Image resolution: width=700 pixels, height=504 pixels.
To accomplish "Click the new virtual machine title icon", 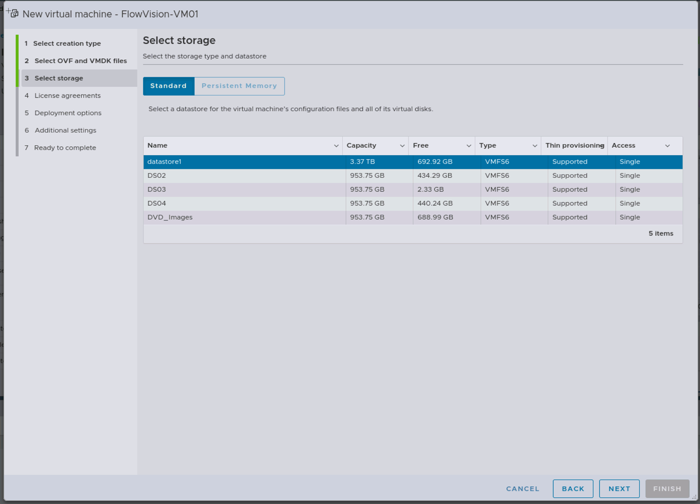I will [x=12, y=13].
